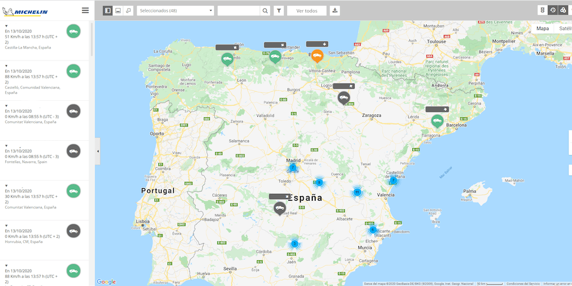Click the cluster grouping icon in the top-right
Viewport: 572px width, 286px height.
click(563, 10)
